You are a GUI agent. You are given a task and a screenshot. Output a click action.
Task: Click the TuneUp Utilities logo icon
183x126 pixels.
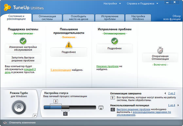[x=7, y=7]
